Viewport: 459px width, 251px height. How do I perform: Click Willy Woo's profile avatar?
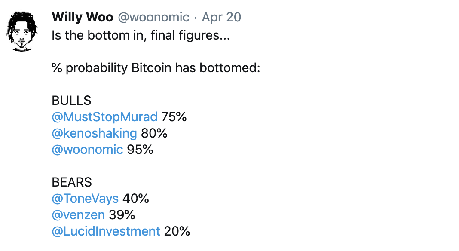[21, 31]
